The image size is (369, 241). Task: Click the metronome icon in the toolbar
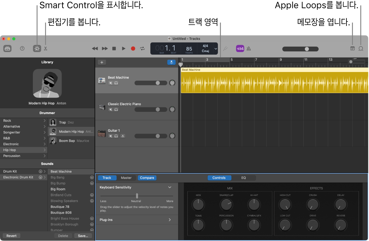coord(249,49)
